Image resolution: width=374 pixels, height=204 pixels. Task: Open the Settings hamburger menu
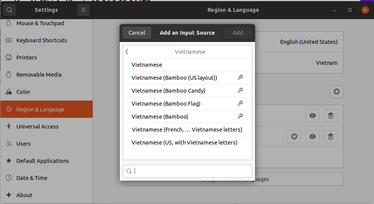[x=83, y=10]
